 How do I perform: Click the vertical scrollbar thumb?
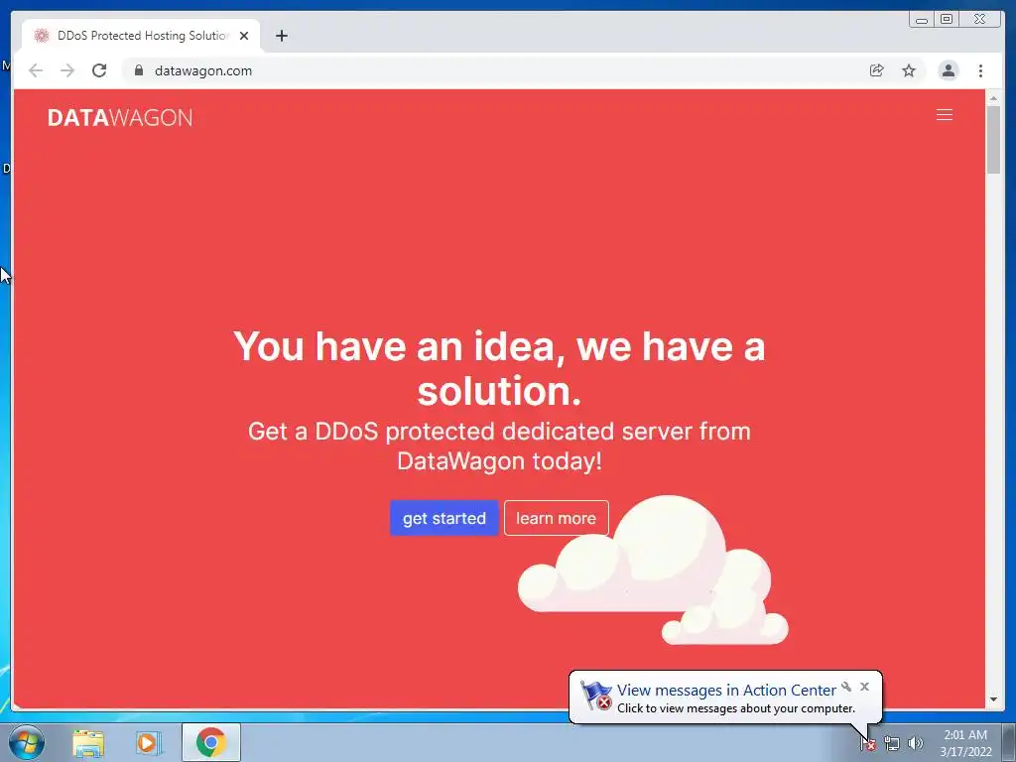point(993,139)
